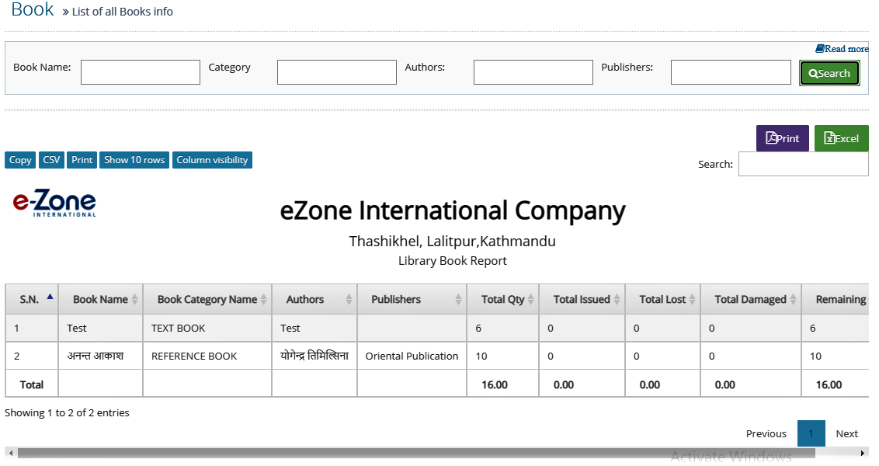Screen dimensions: 879x466
Task: Go to the Next page
Action: point(846,433)
